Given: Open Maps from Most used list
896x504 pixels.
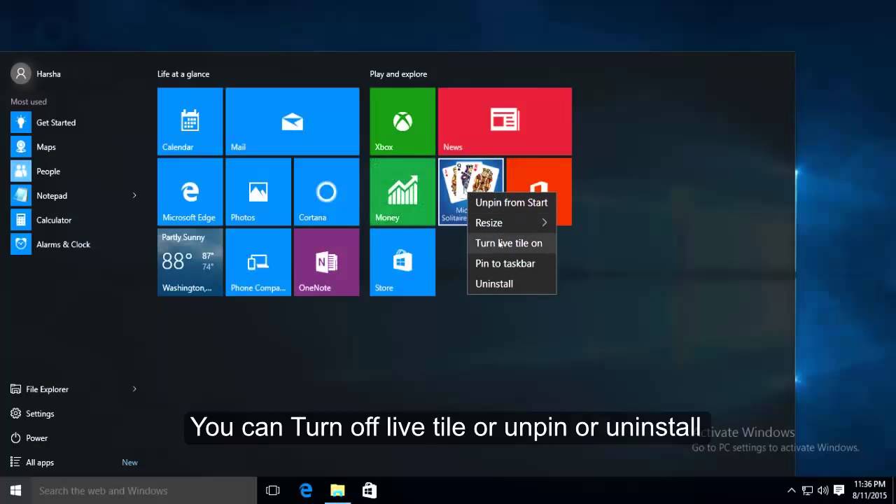Looking at the screenshot, I should click(73, 147).
